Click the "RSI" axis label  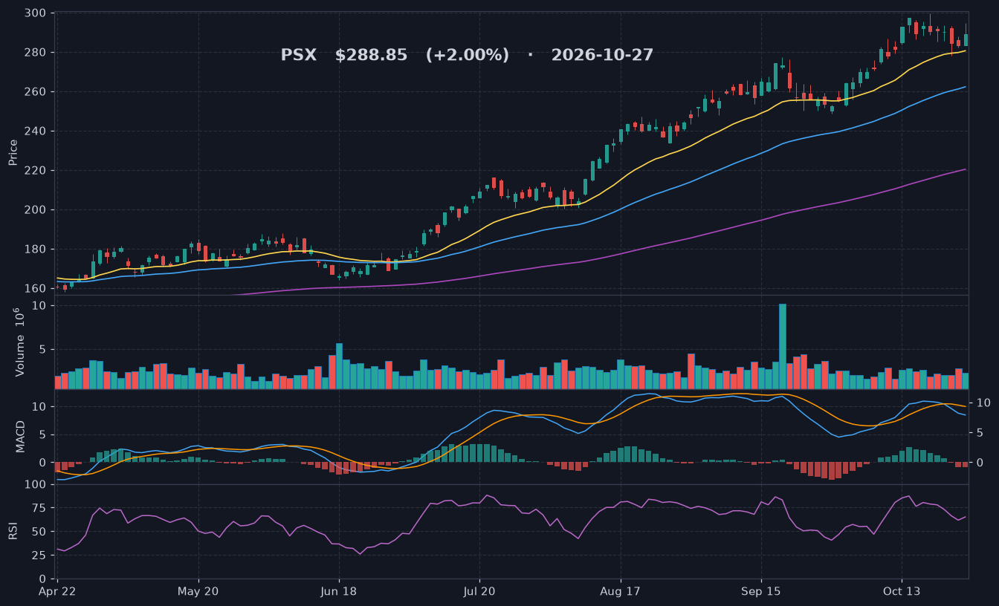point(13,531)
